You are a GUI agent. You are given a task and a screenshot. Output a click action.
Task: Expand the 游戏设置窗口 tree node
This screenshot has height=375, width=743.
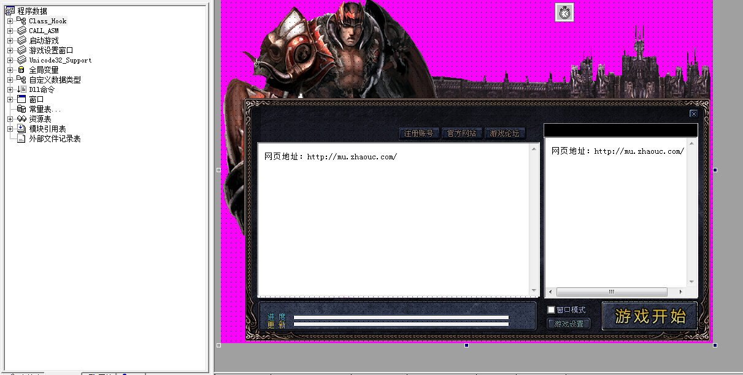(x=10, y=50)
